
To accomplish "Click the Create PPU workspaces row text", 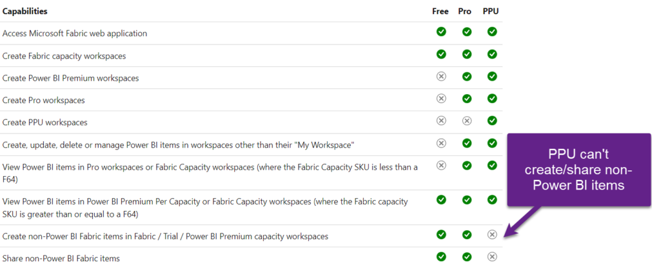I will (45, 123).
